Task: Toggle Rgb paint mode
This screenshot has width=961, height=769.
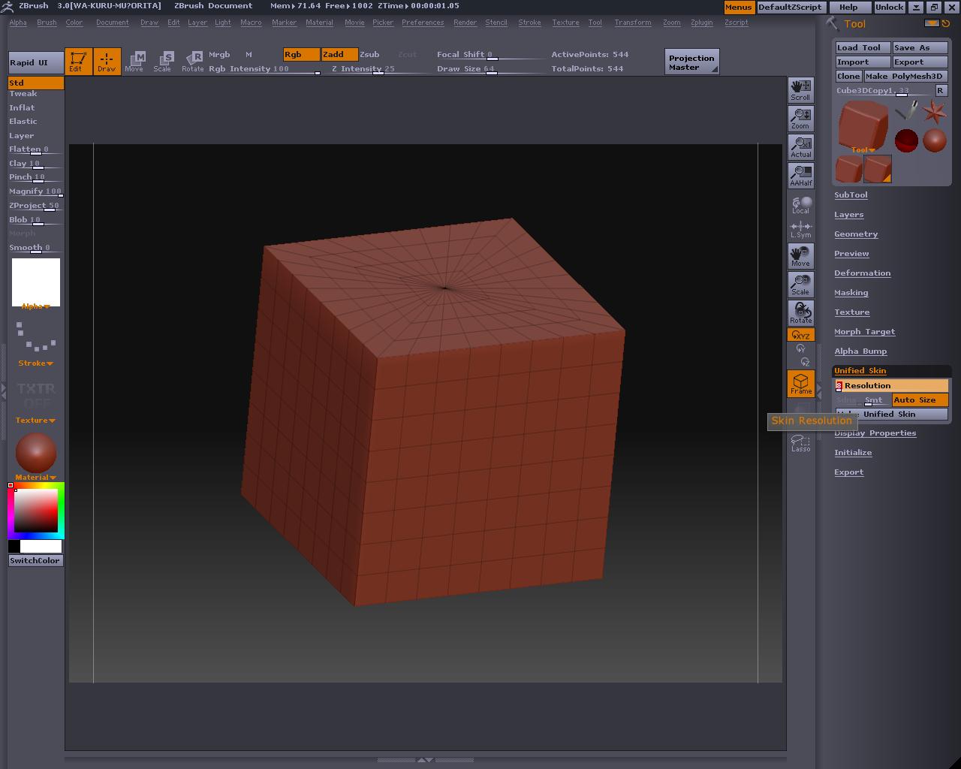Action: coord(301,54)
